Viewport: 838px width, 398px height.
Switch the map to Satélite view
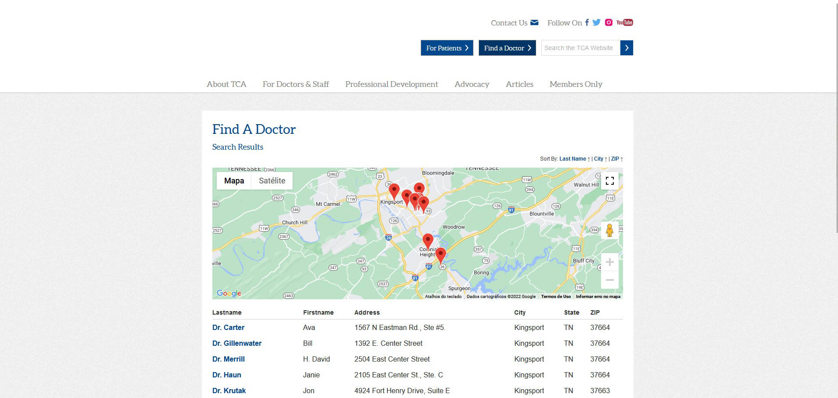(272, 180)
